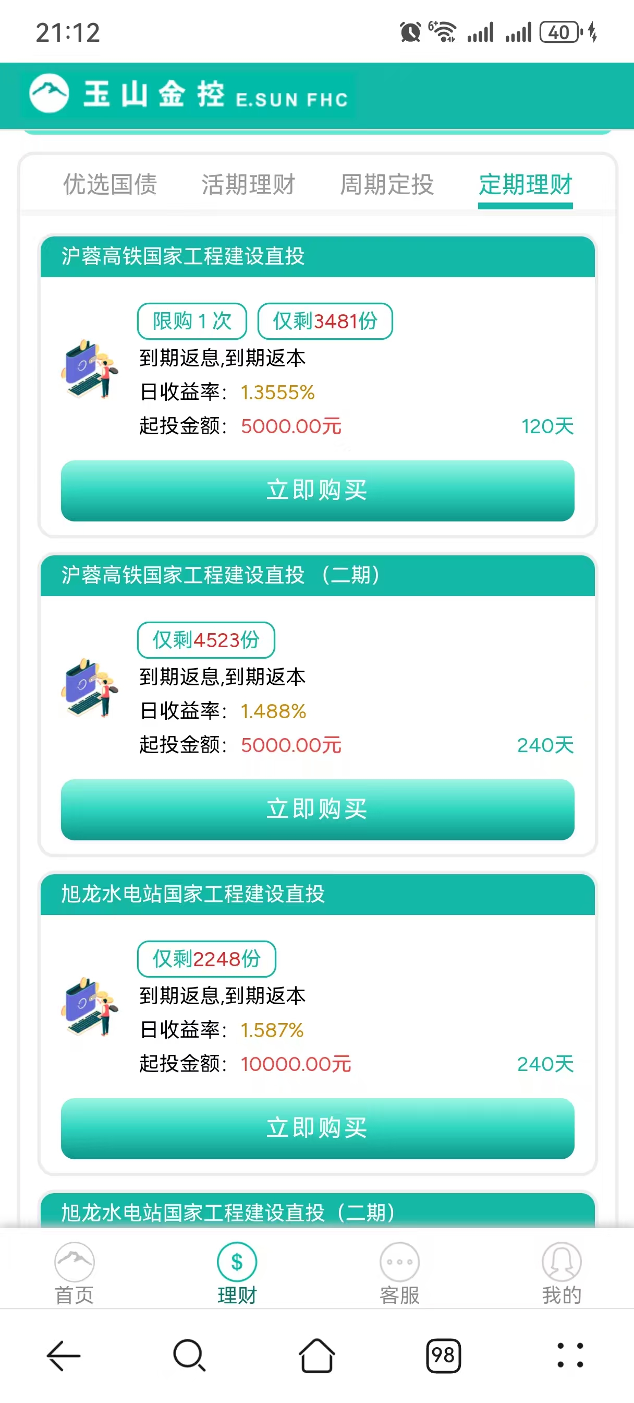Select the 周期定投 tab
634x1403 pixels.
coord(386,184)
